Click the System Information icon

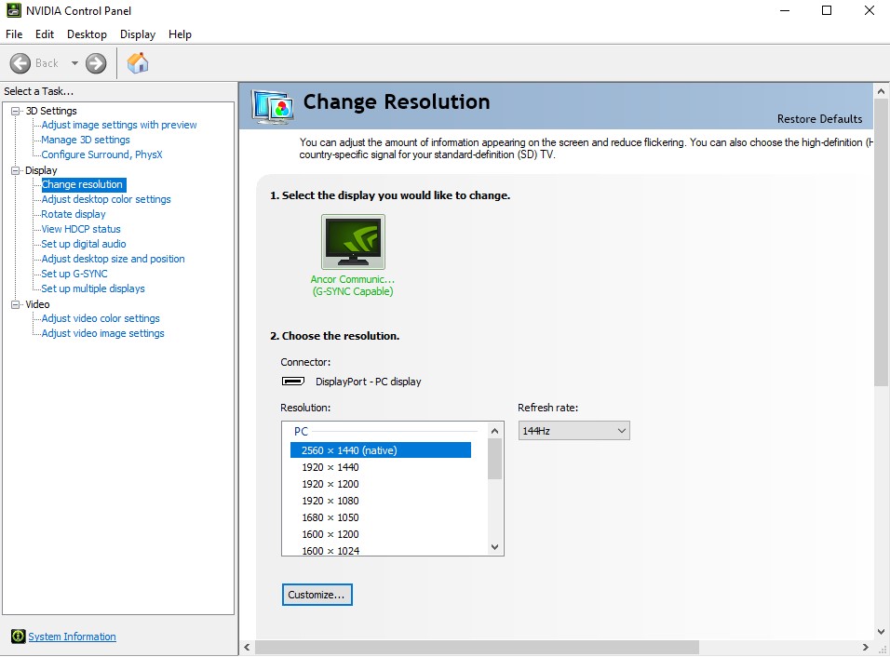pos(19,636)
